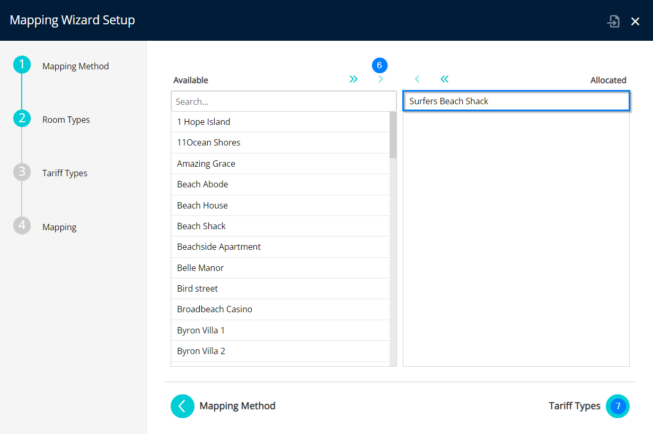Select 1 Hope Island from Available
653x434 pixels.
click(280, 122)
